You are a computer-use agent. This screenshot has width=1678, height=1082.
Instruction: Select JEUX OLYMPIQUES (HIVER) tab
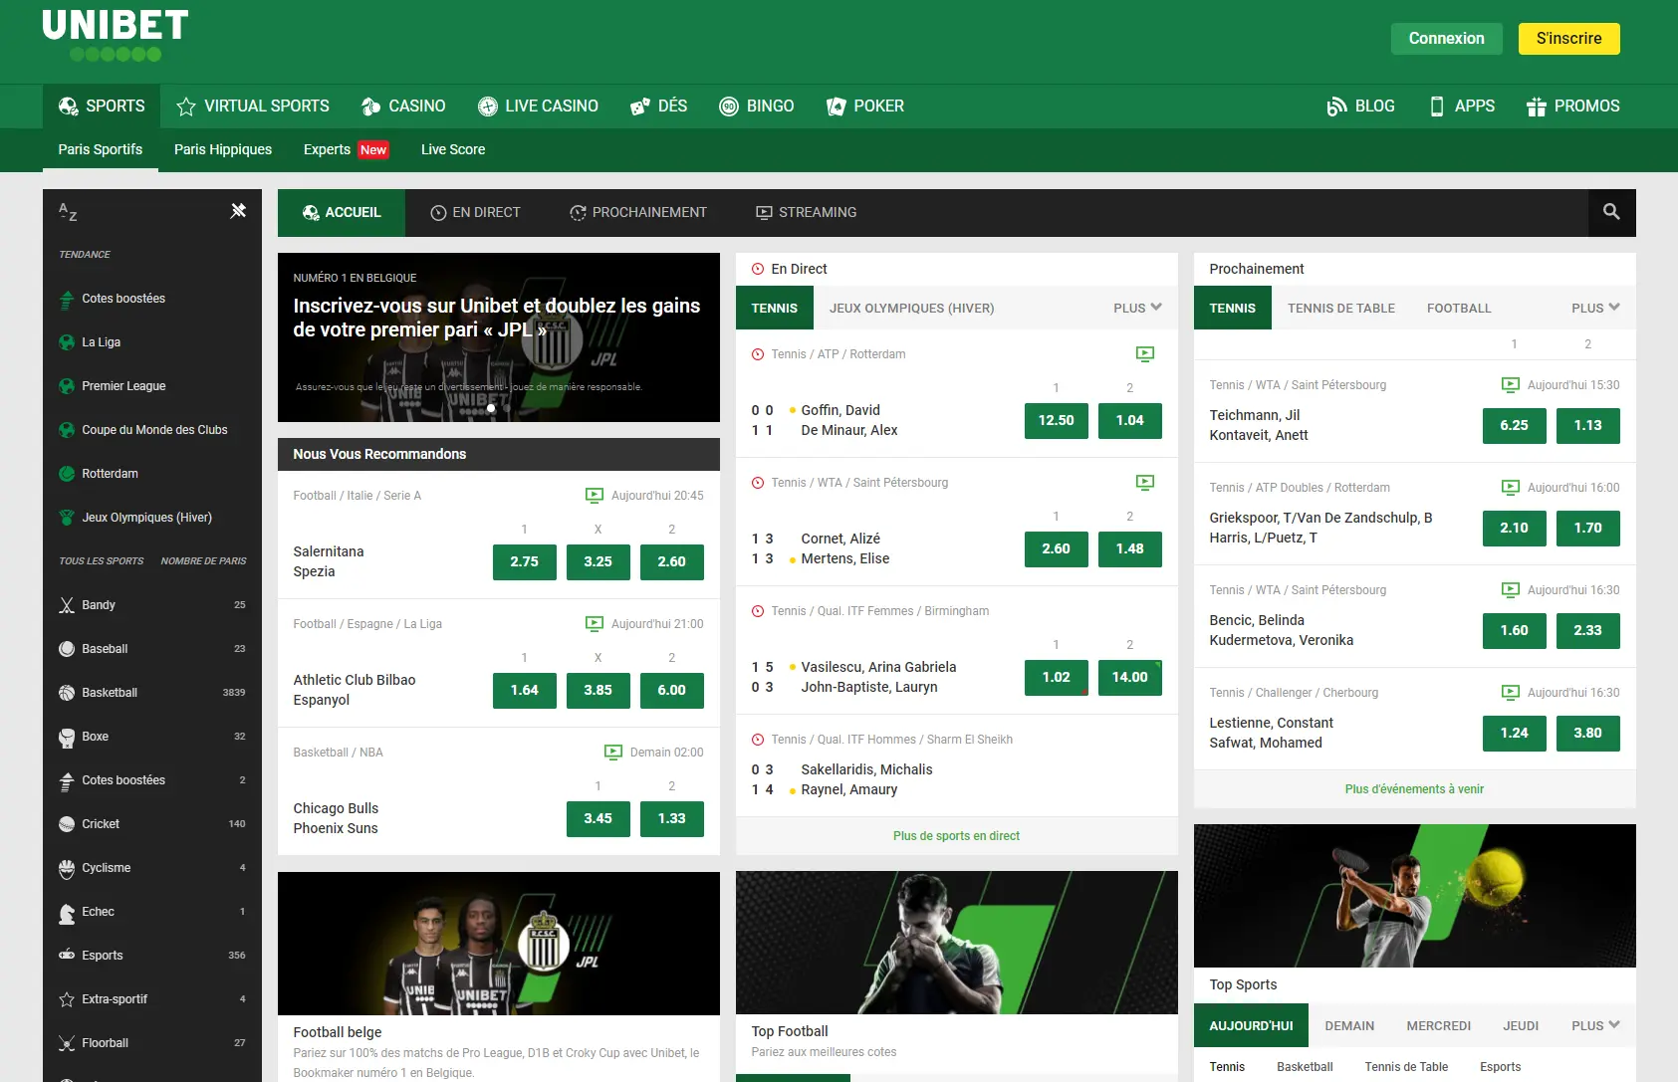click(912, 308)
